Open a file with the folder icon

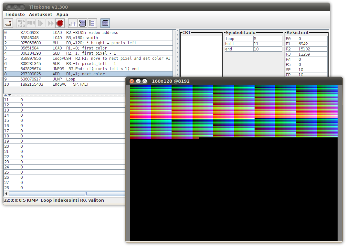pos(8,23)
